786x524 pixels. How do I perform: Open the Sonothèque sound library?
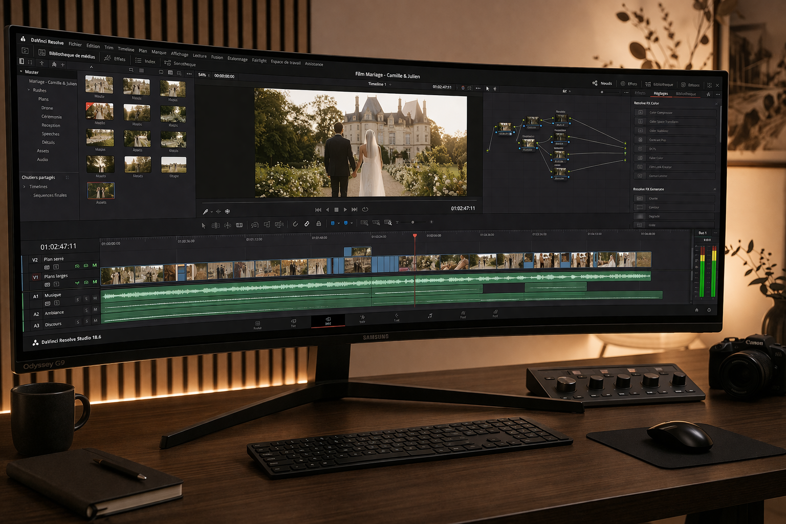[180, 63]
